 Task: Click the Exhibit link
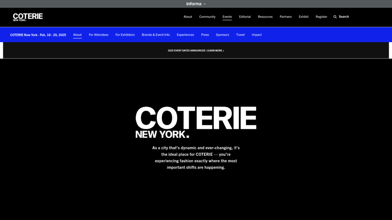pos(304,17)
